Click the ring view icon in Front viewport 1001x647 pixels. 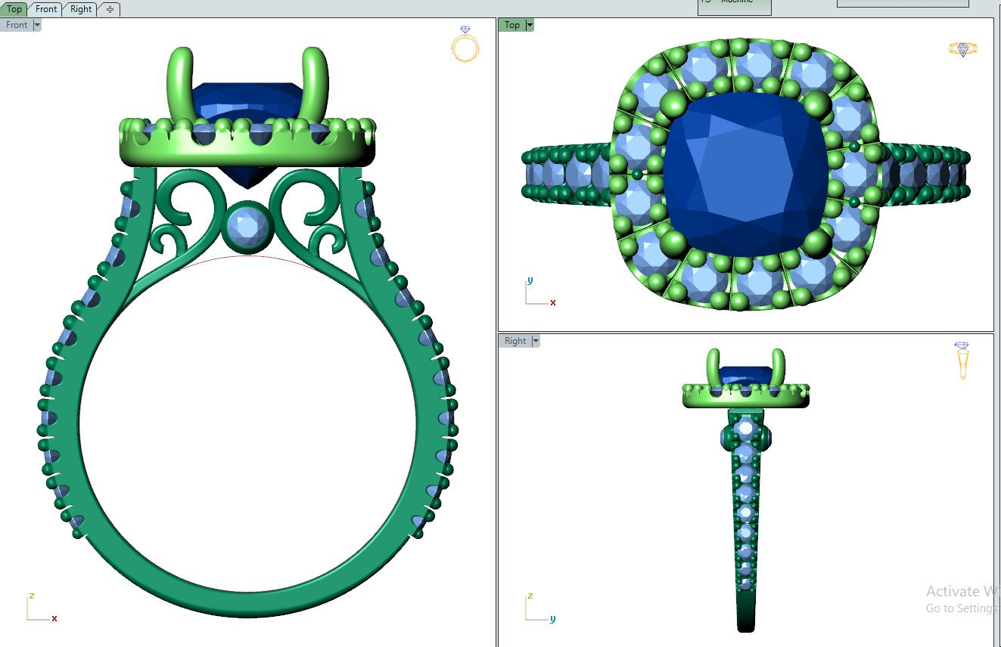coord(465,45)
